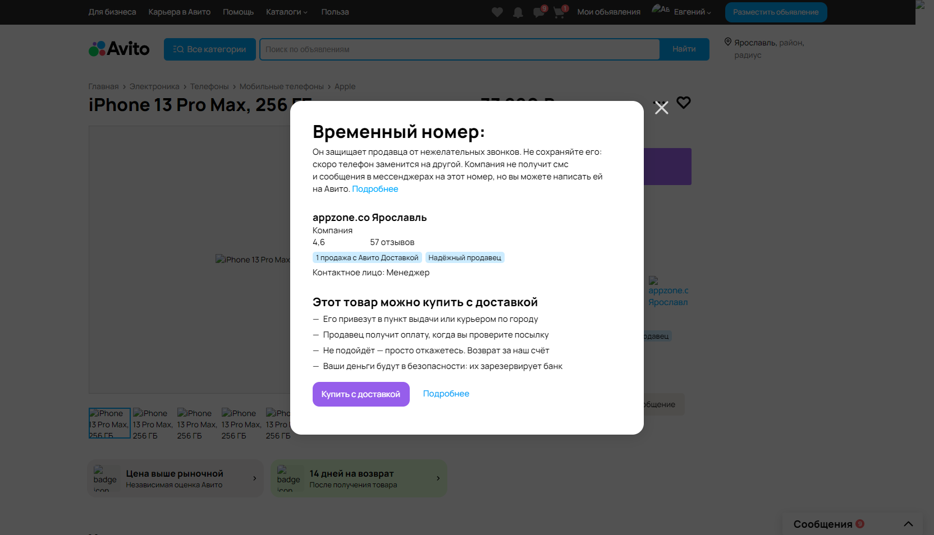Open the Евгений account dropdown
The image size is (934, 535).
[692, 12]
